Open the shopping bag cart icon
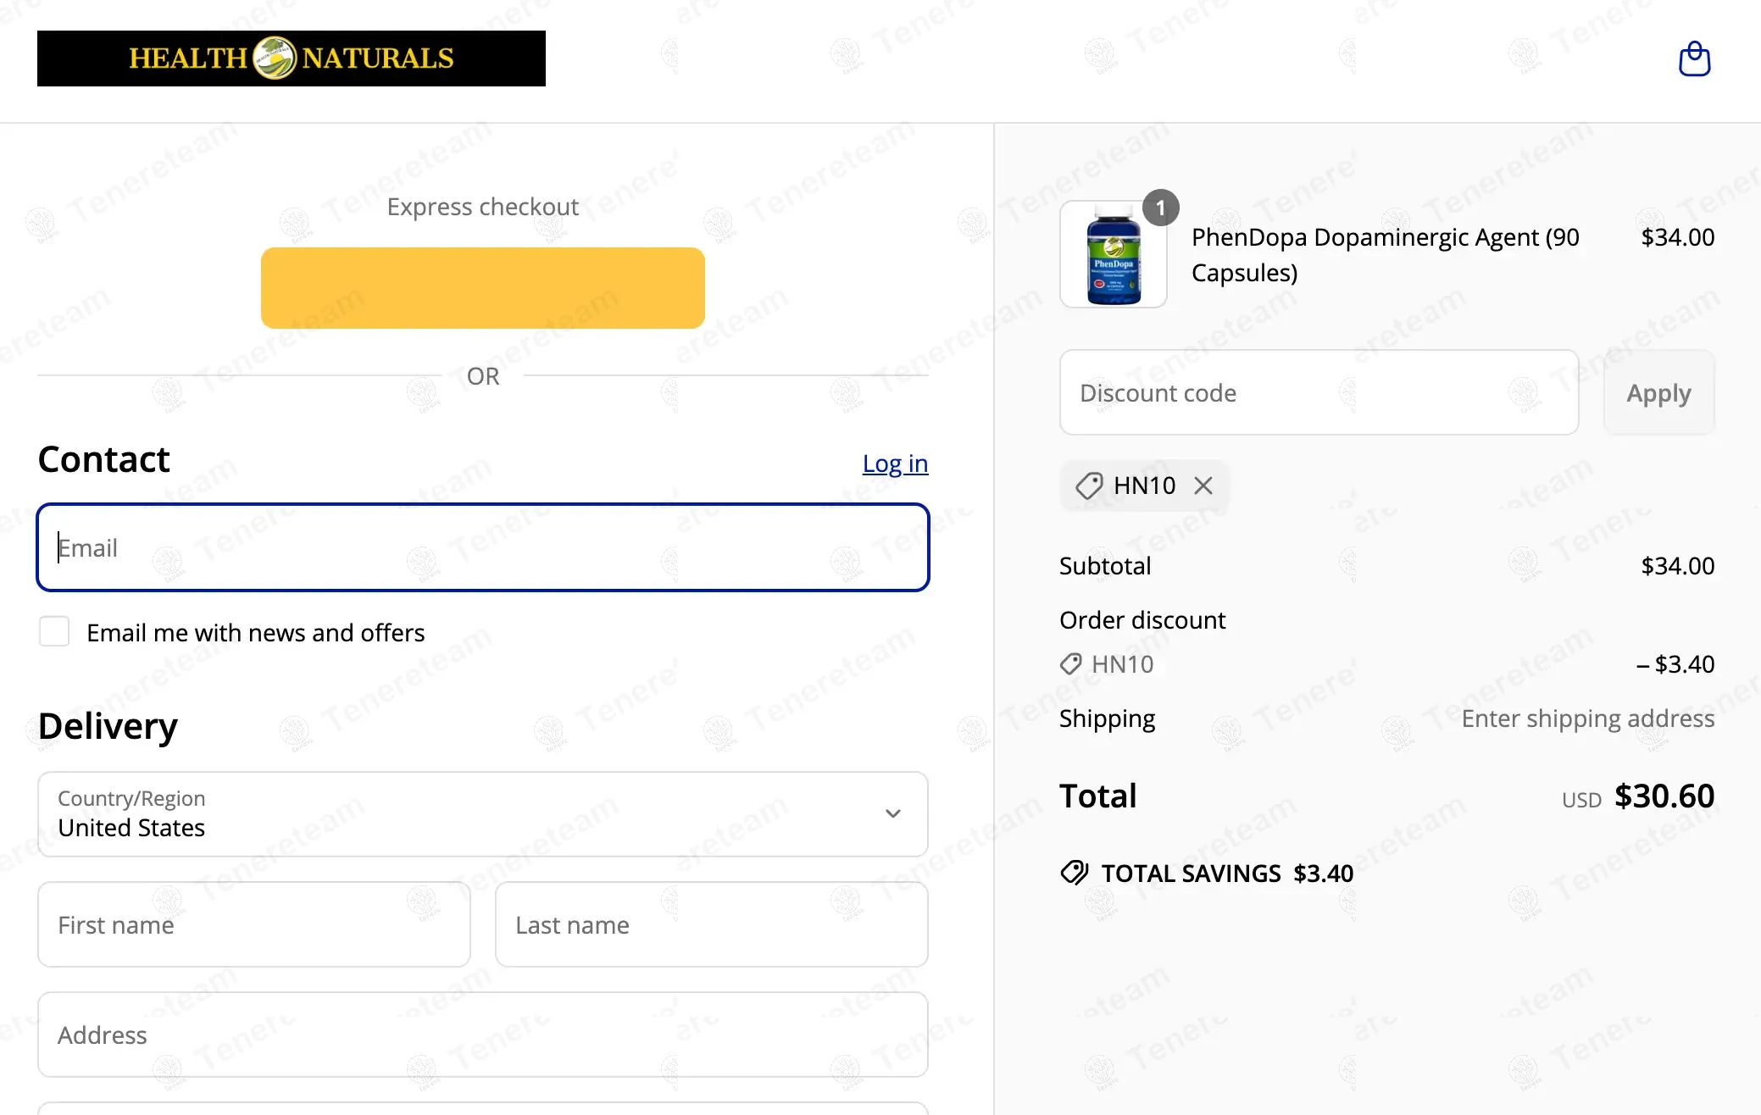1761x1115 pixels. [x=1695, y=59]
